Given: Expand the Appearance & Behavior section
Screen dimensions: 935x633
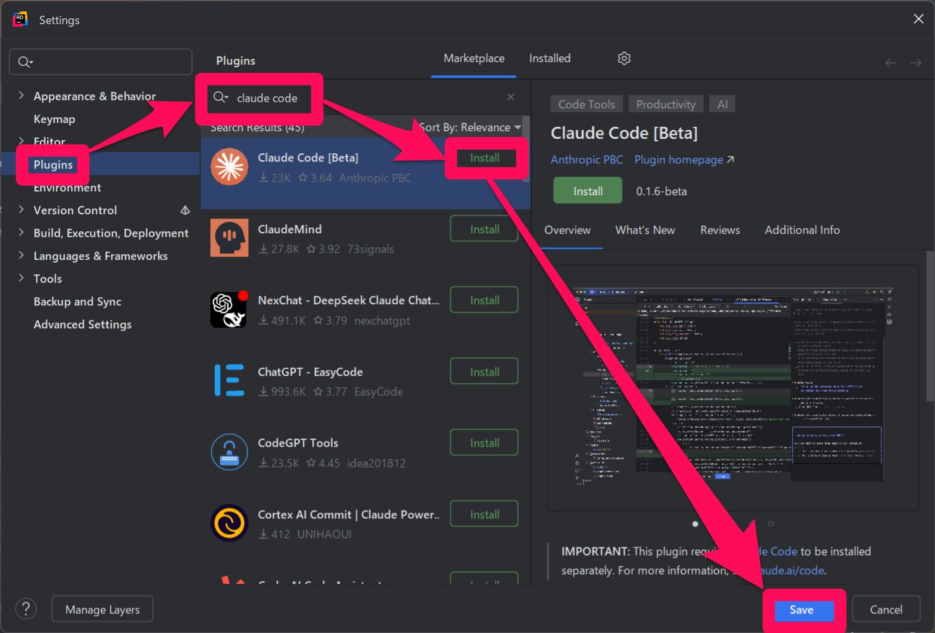Looking at the screenshot, I should coord(21,95).
